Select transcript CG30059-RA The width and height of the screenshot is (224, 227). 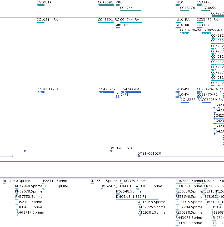(206, 33)
